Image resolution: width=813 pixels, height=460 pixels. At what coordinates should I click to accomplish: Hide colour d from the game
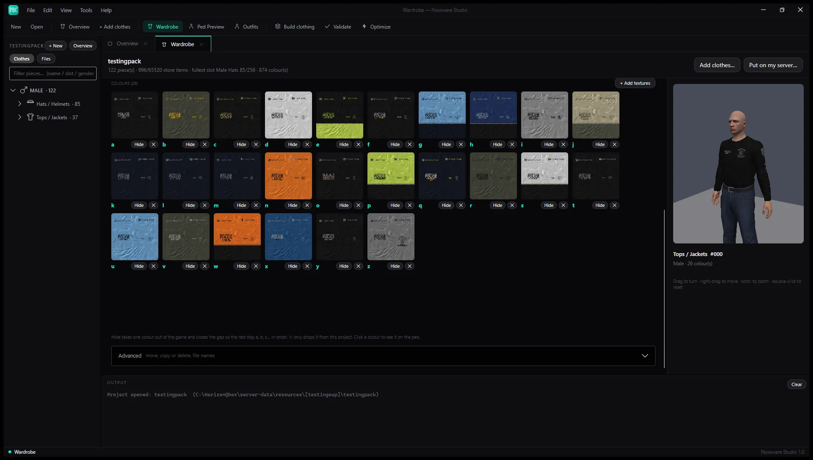click(x=293, y=144)
